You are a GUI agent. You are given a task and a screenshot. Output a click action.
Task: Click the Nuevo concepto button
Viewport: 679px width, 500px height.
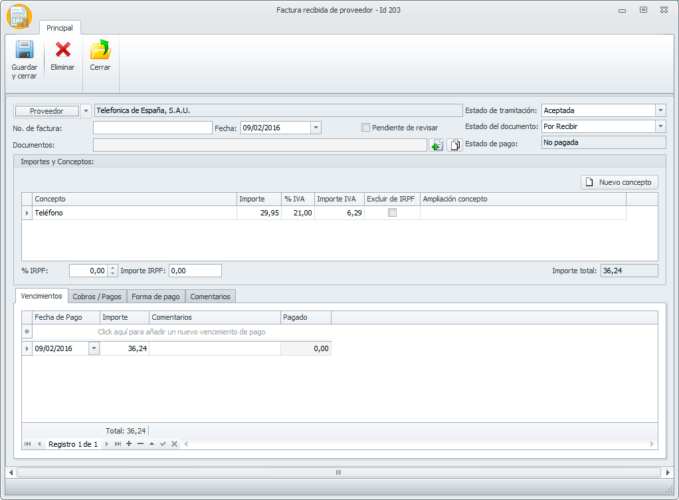(x=619, y=182)
